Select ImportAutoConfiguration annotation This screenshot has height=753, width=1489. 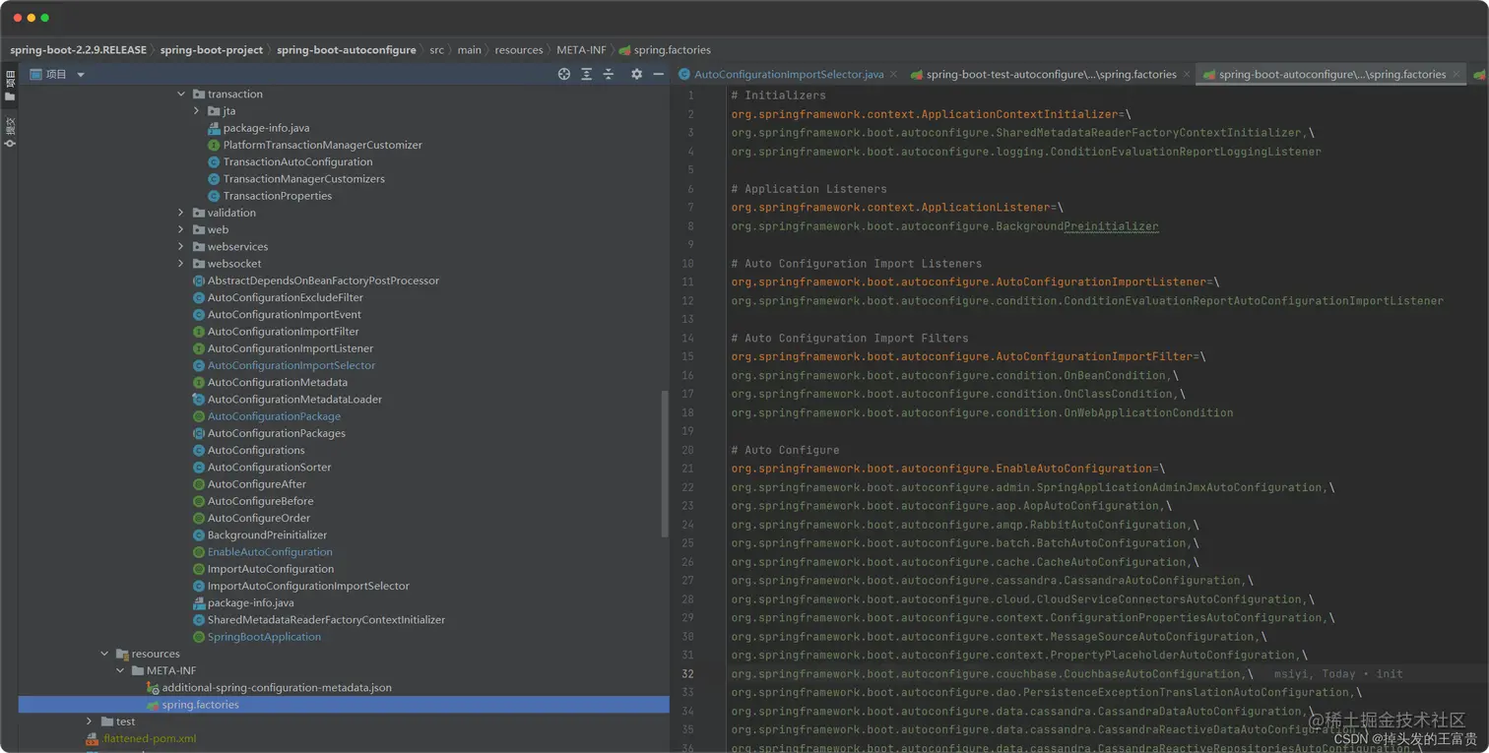(271, 569)
